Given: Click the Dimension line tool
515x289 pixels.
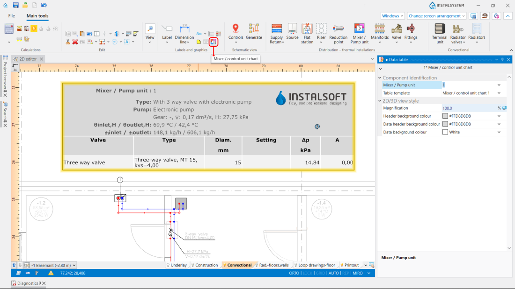Looking at the screenshot, I should click(184, 34).
